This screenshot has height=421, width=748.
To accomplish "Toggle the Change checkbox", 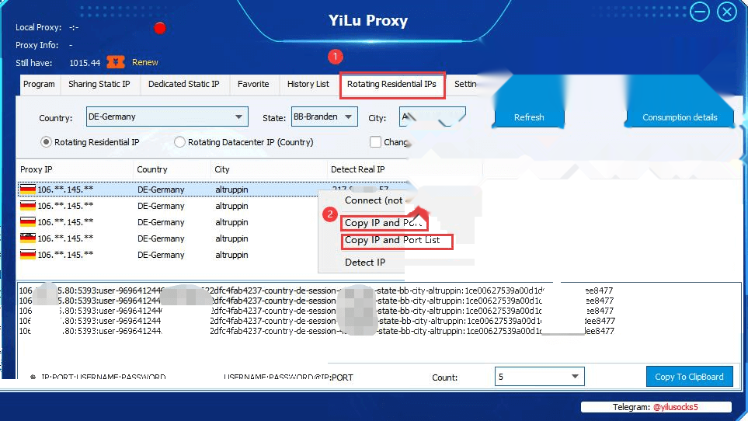I will tap(375, 142).
